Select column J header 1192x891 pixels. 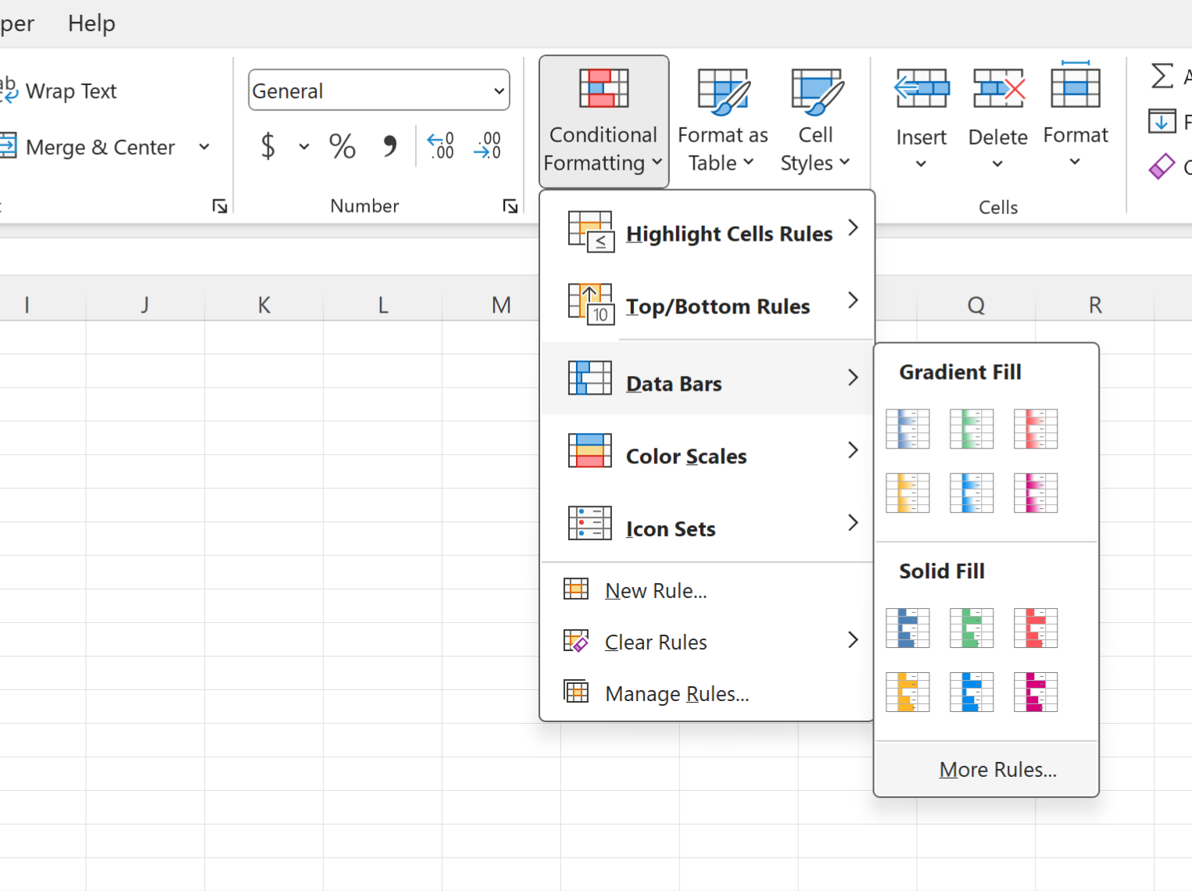point(145,305)
